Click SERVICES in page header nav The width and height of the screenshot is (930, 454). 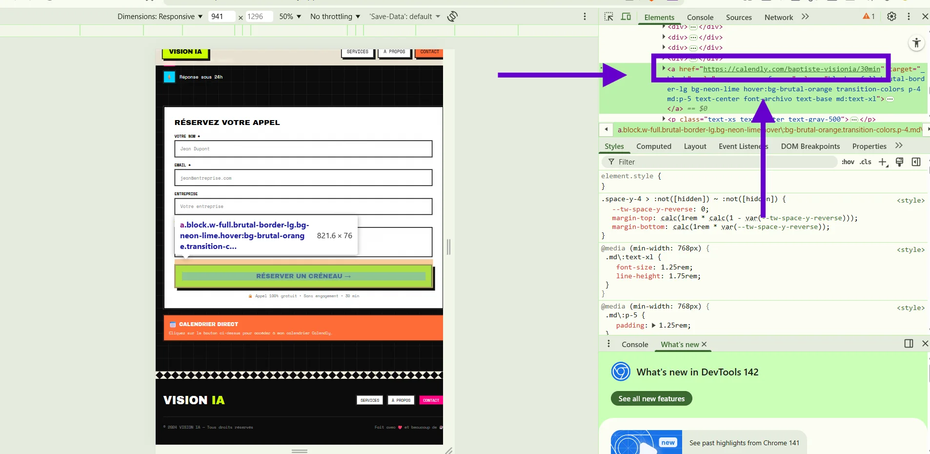click(x=358, y=53)
